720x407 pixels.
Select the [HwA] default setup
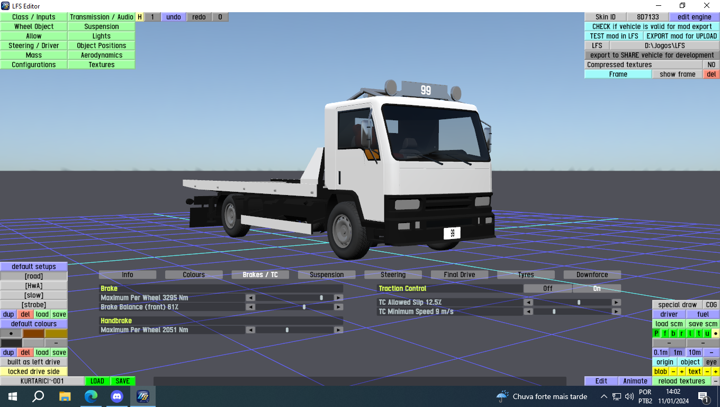tap(34, 286)
